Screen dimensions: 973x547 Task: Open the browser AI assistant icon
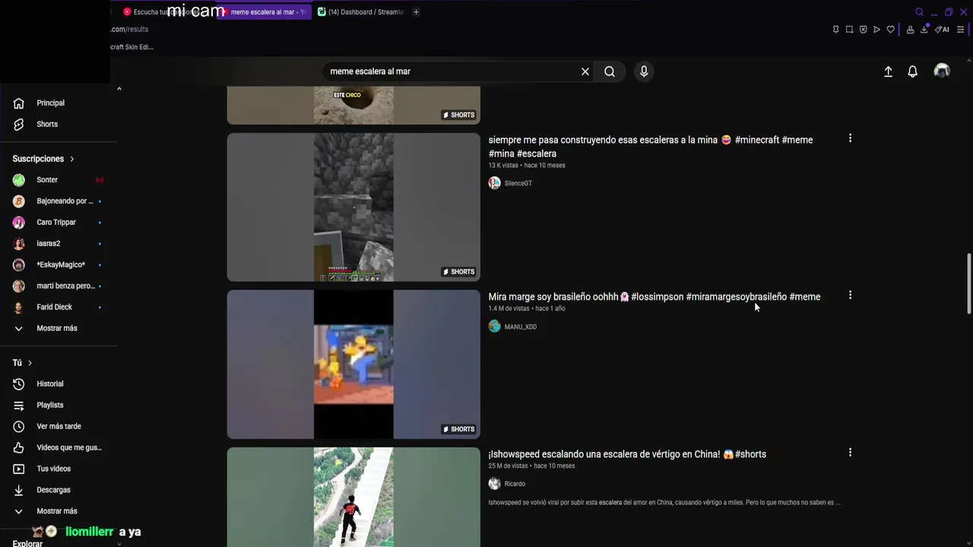click(942, 30)
